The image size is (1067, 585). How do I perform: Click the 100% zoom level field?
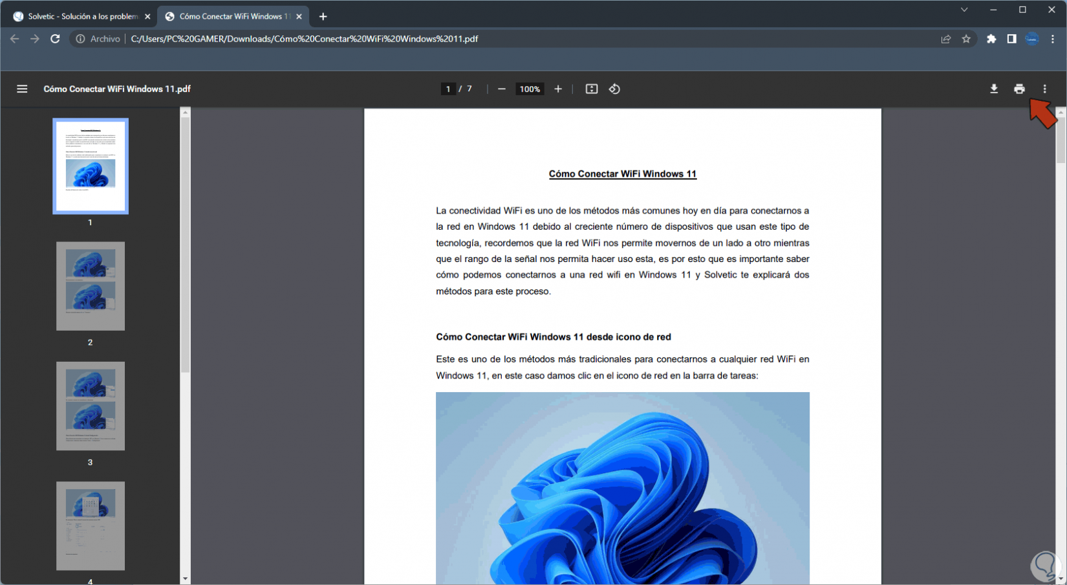530,89
